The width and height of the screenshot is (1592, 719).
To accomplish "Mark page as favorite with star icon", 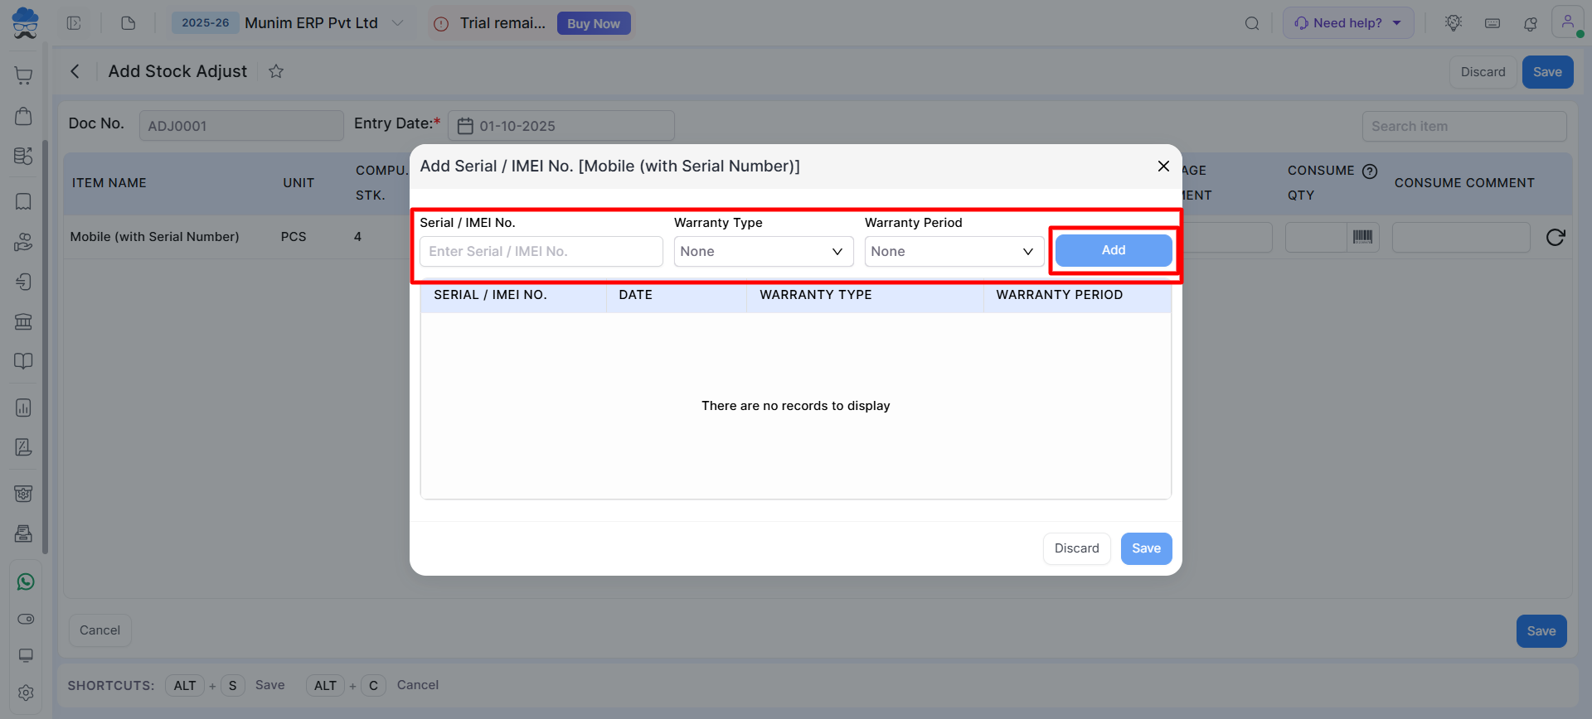I will 276,72.
